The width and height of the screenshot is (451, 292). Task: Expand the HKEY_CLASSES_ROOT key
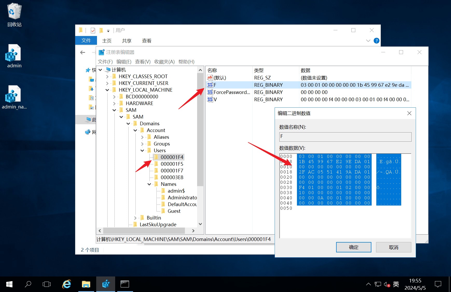(x=107, y=76)
